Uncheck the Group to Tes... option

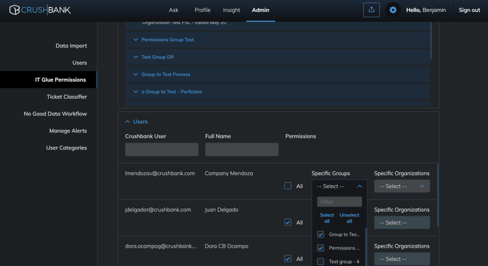[321, 235]
